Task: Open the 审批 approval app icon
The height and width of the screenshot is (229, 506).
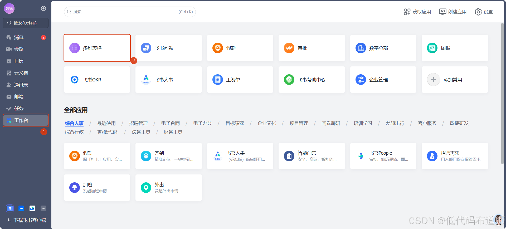Action: pyautogui.click(x=289, y=48)
